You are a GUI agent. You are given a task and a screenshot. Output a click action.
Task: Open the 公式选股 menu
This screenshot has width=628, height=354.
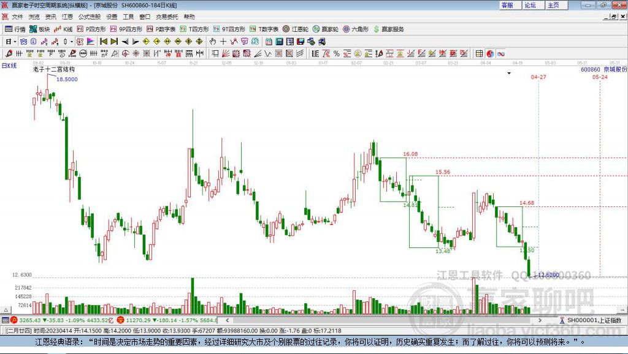point(89,17)
